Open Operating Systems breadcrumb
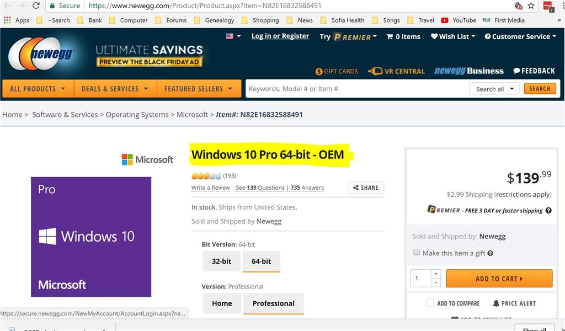The height and width of the screenshot is (331, 565). [137, 115]
